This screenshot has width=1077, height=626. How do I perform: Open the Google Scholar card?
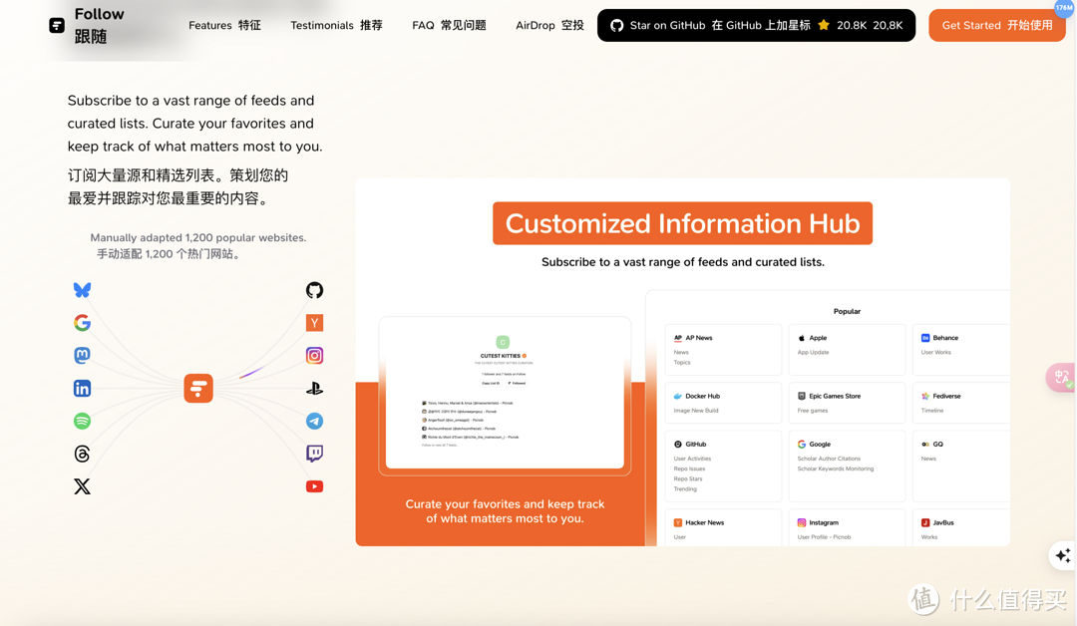pos(847,467)
